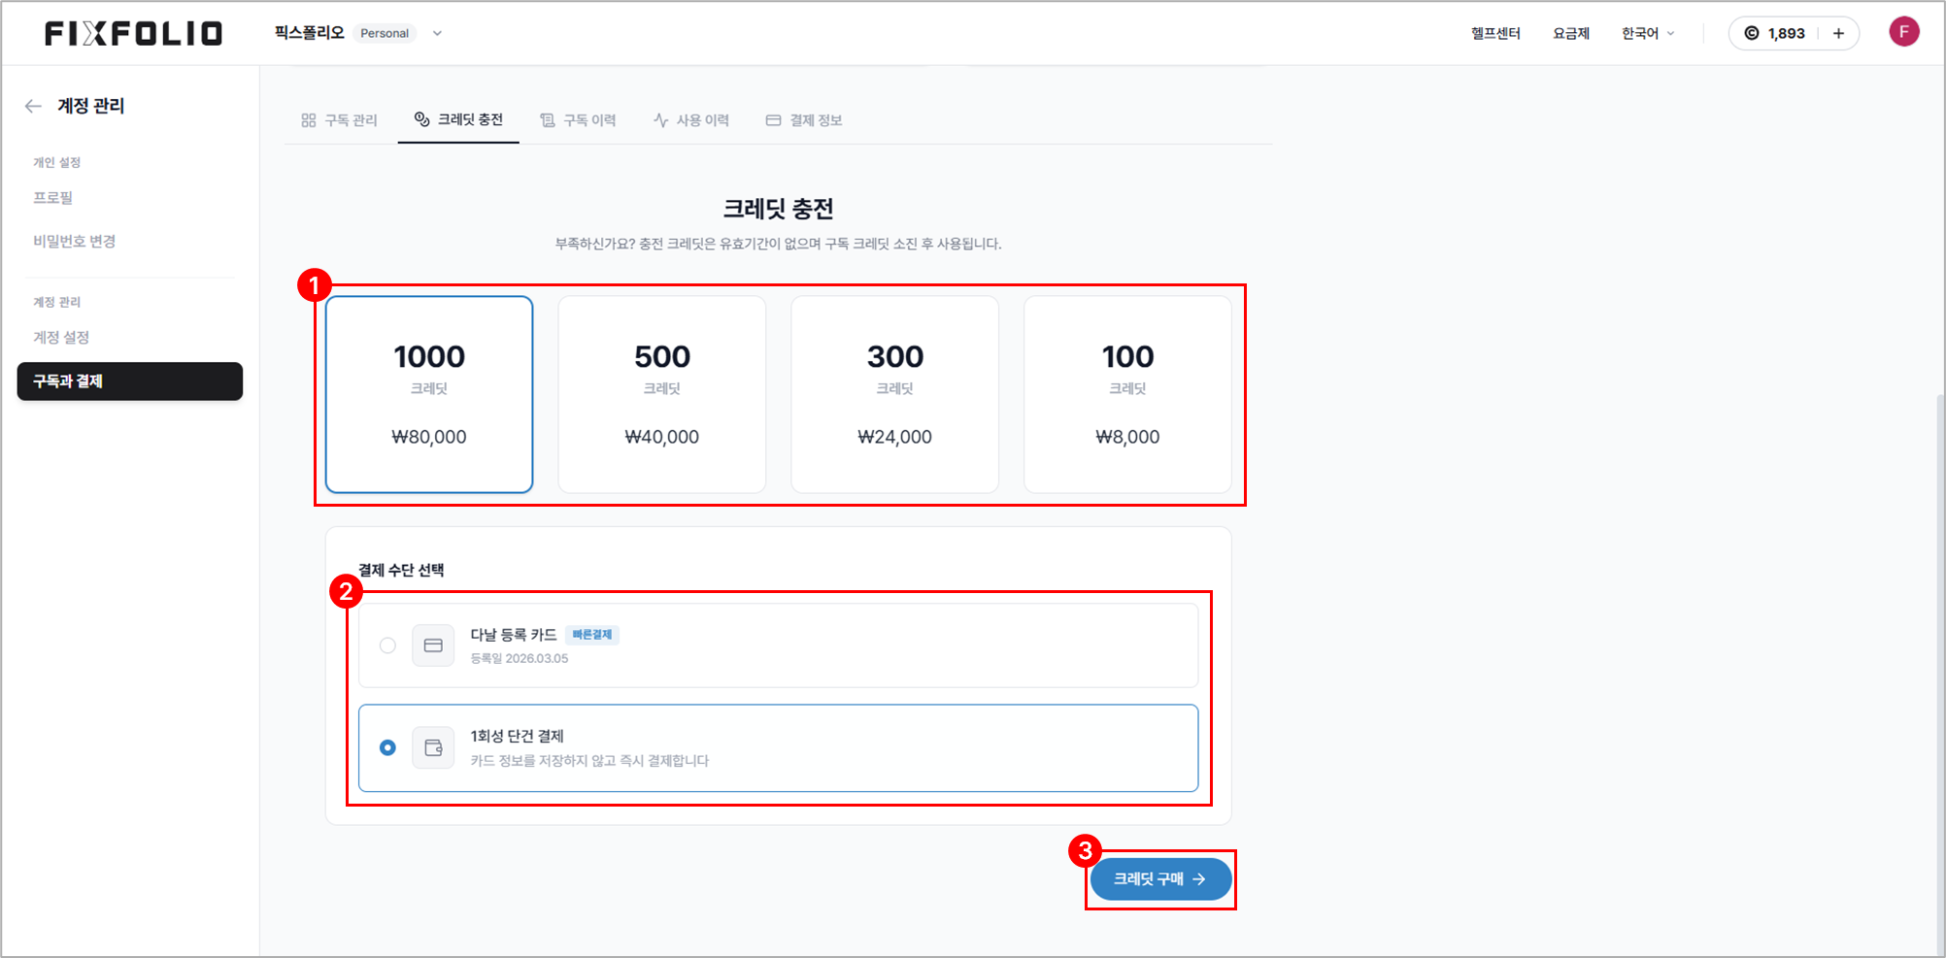1946x958 pixels.
Task: Open the user avatar F profile icon
Action: click(1903, 32)
